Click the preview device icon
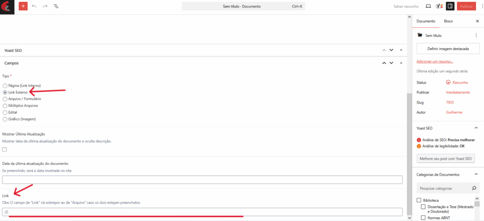 click(x=428, y=6)
